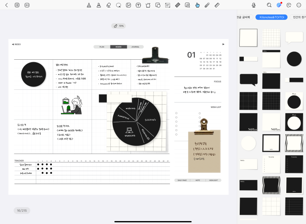Check the first left wish list circle
Viewport: 306px width, 224px height.
pos(176,113)
